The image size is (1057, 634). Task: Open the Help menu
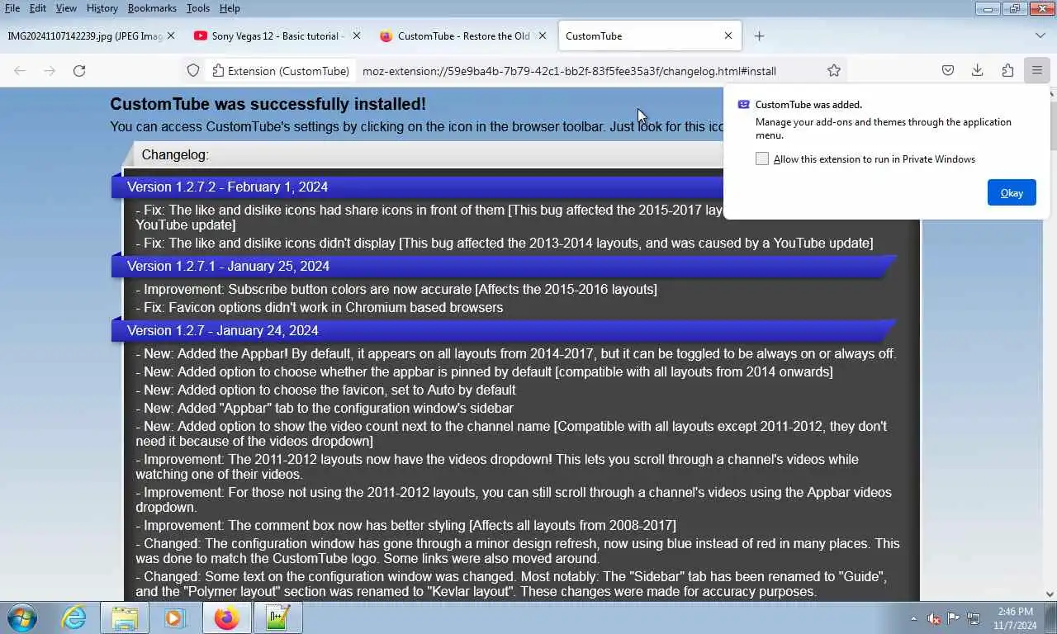230,8
